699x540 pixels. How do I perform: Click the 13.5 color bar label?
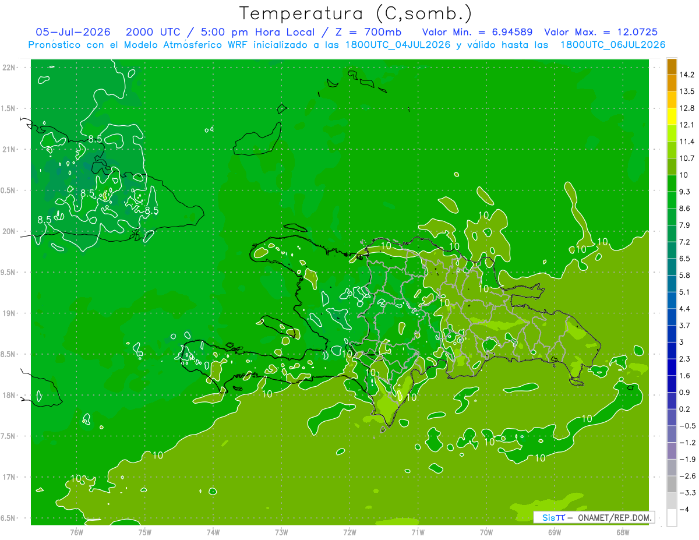coord(686,91)
